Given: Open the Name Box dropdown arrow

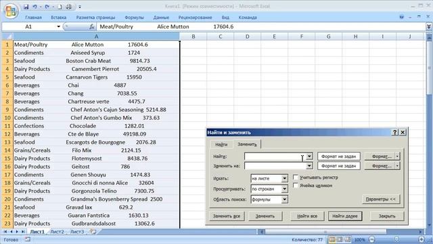Looking at the screenshot, I should pos(59,26).
